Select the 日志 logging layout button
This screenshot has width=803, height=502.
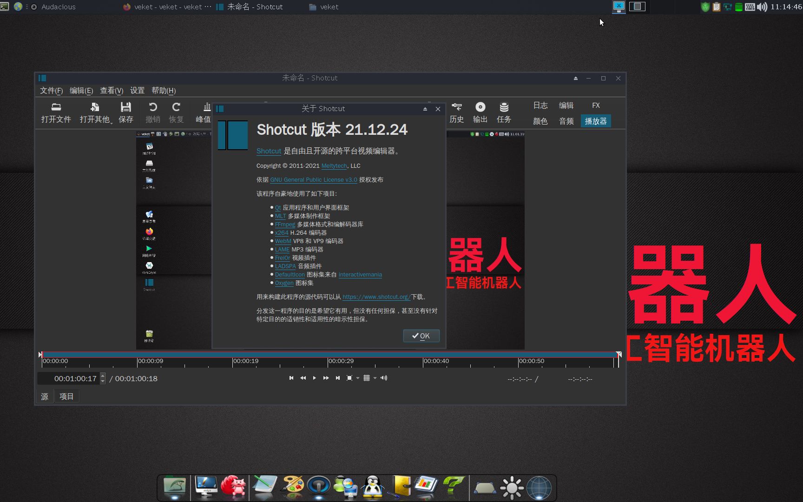tap(540, 106)
